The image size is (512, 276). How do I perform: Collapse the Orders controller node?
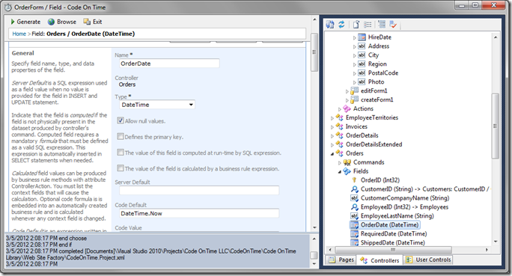pos(332,153)
